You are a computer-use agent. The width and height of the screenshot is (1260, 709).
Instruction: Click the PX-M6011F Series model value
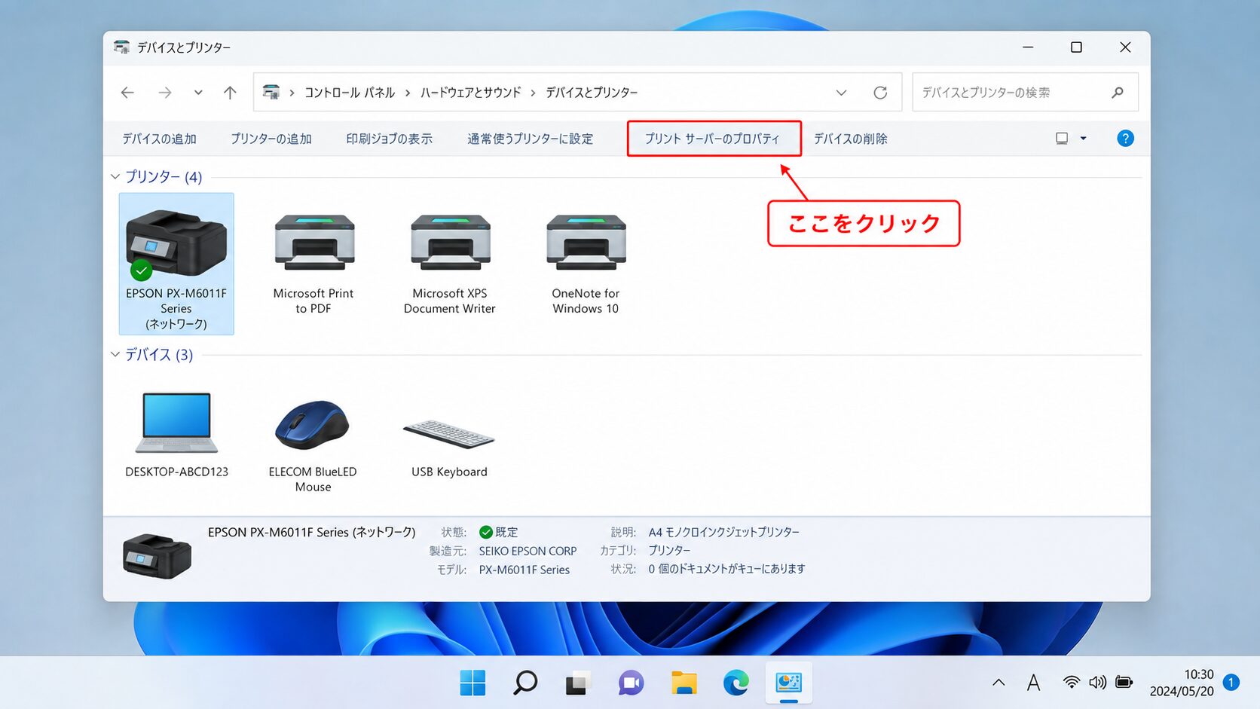pos(524,570)
